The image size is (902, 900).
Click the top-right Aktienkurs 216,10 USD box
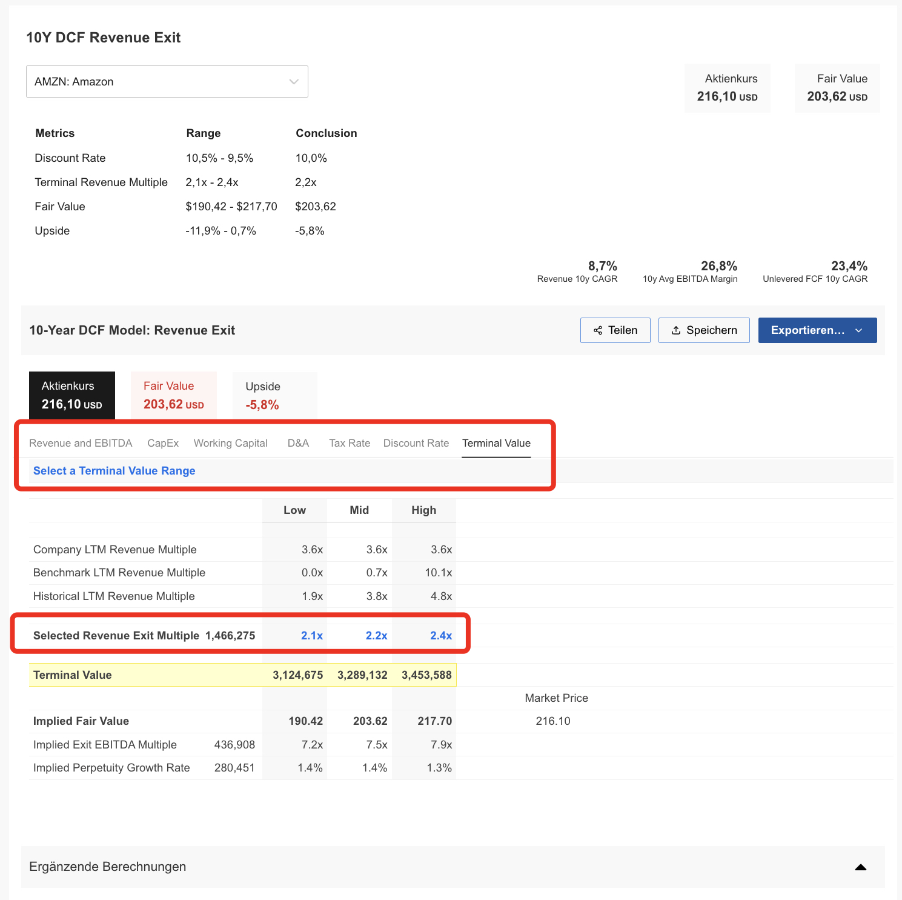pos(728,88)
